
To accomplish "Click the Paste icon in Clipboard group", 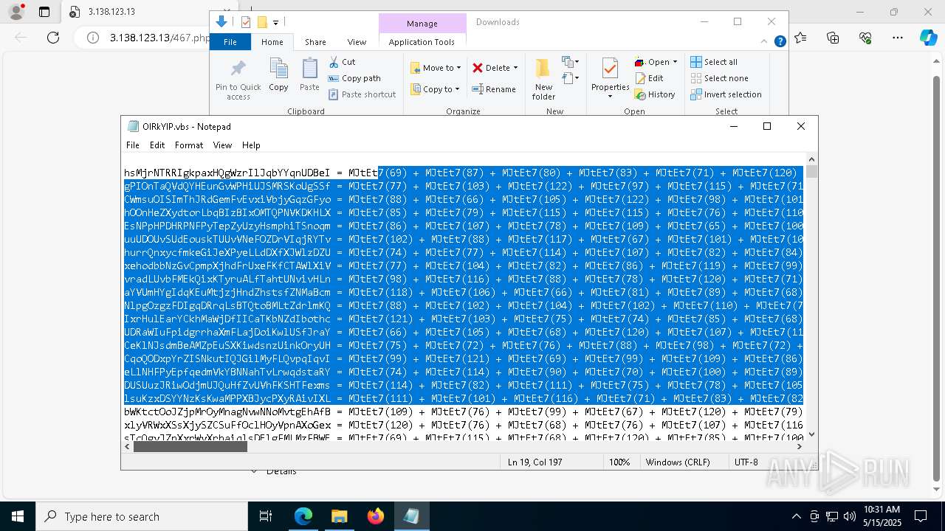I will coord(309,74).
